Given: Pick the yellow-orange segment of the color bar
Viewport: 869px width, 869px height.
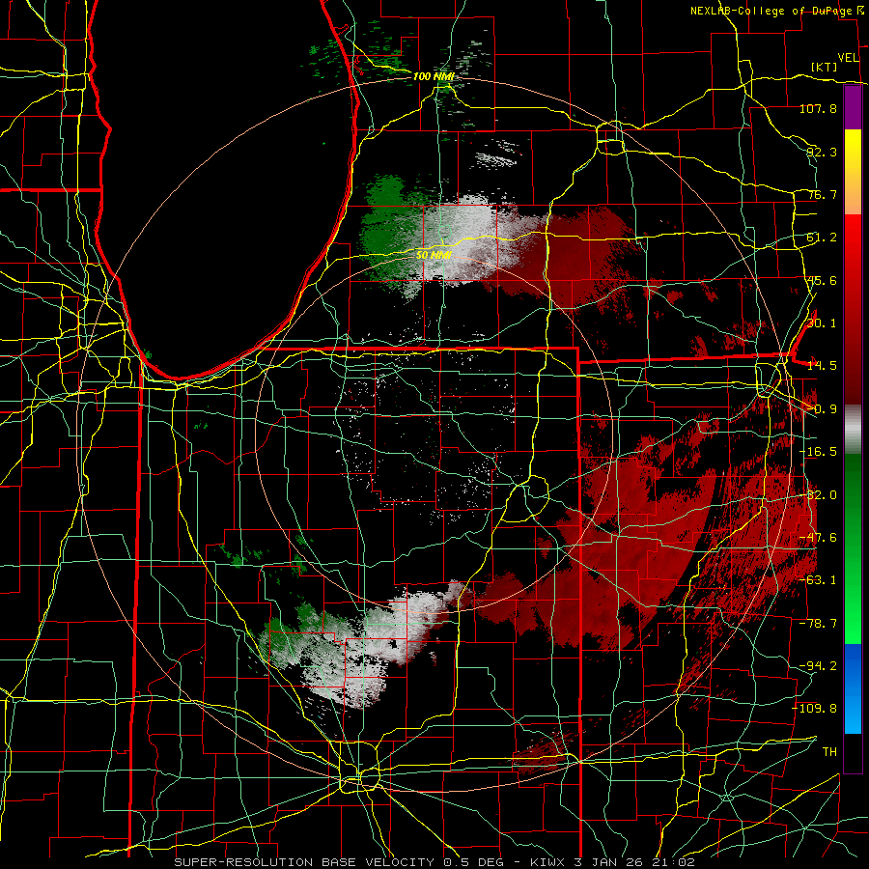Looking at the screenshot, I should click(853, 172).
